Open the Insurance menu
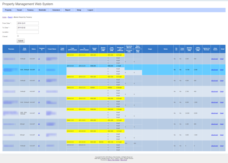This screenshot has height=163, width=228. coord(56,10)
